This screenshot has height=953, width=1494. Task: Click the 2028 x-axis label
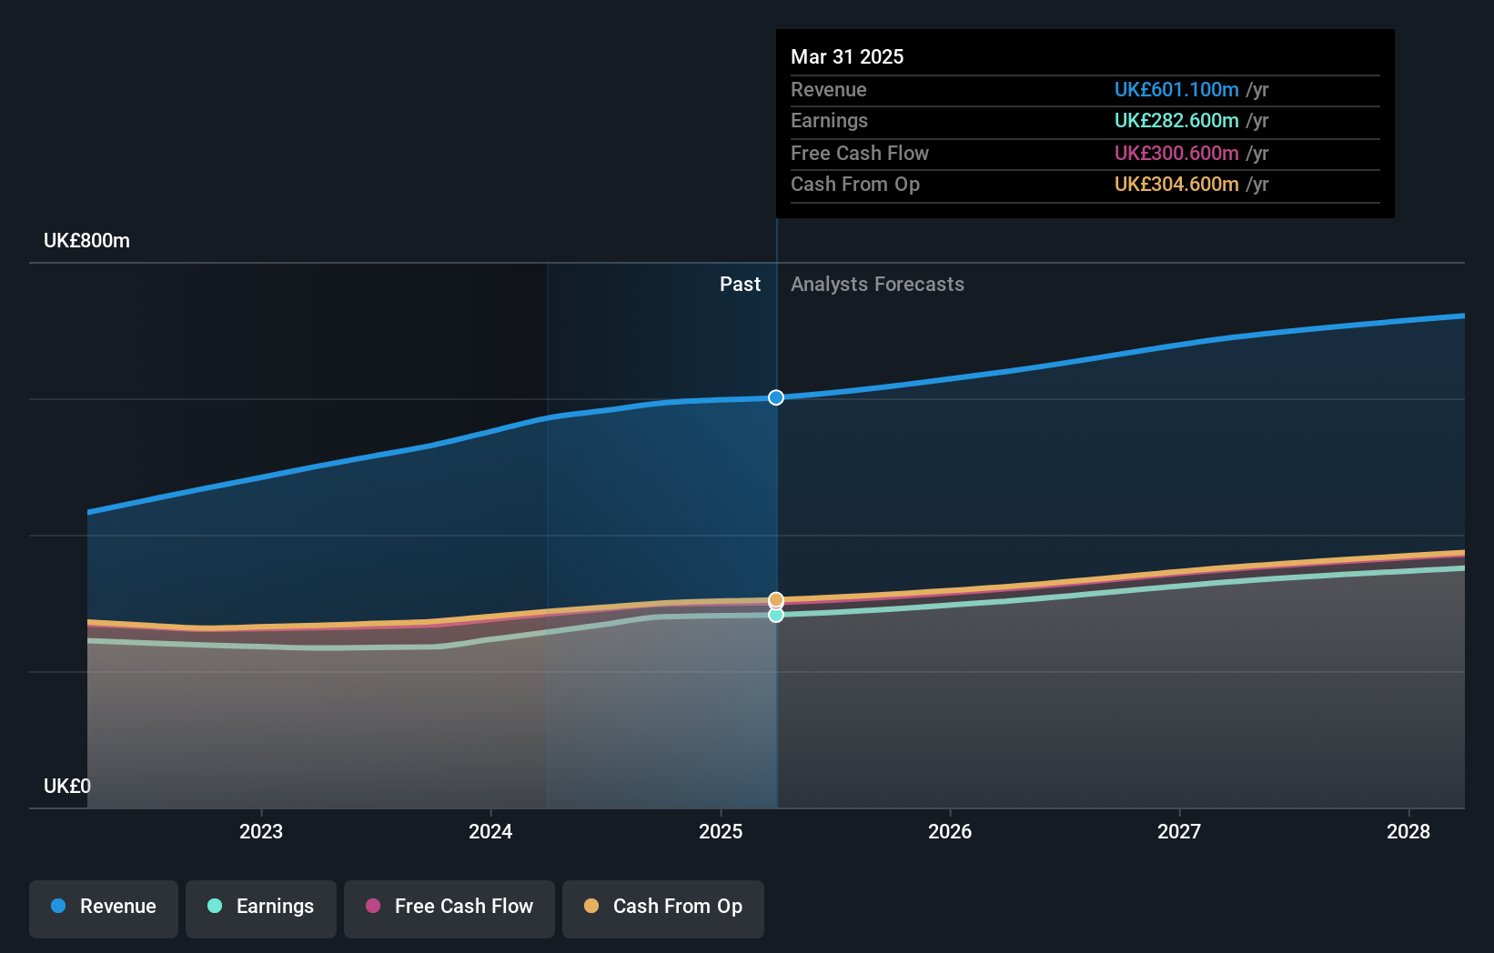tap(1408, 831)
